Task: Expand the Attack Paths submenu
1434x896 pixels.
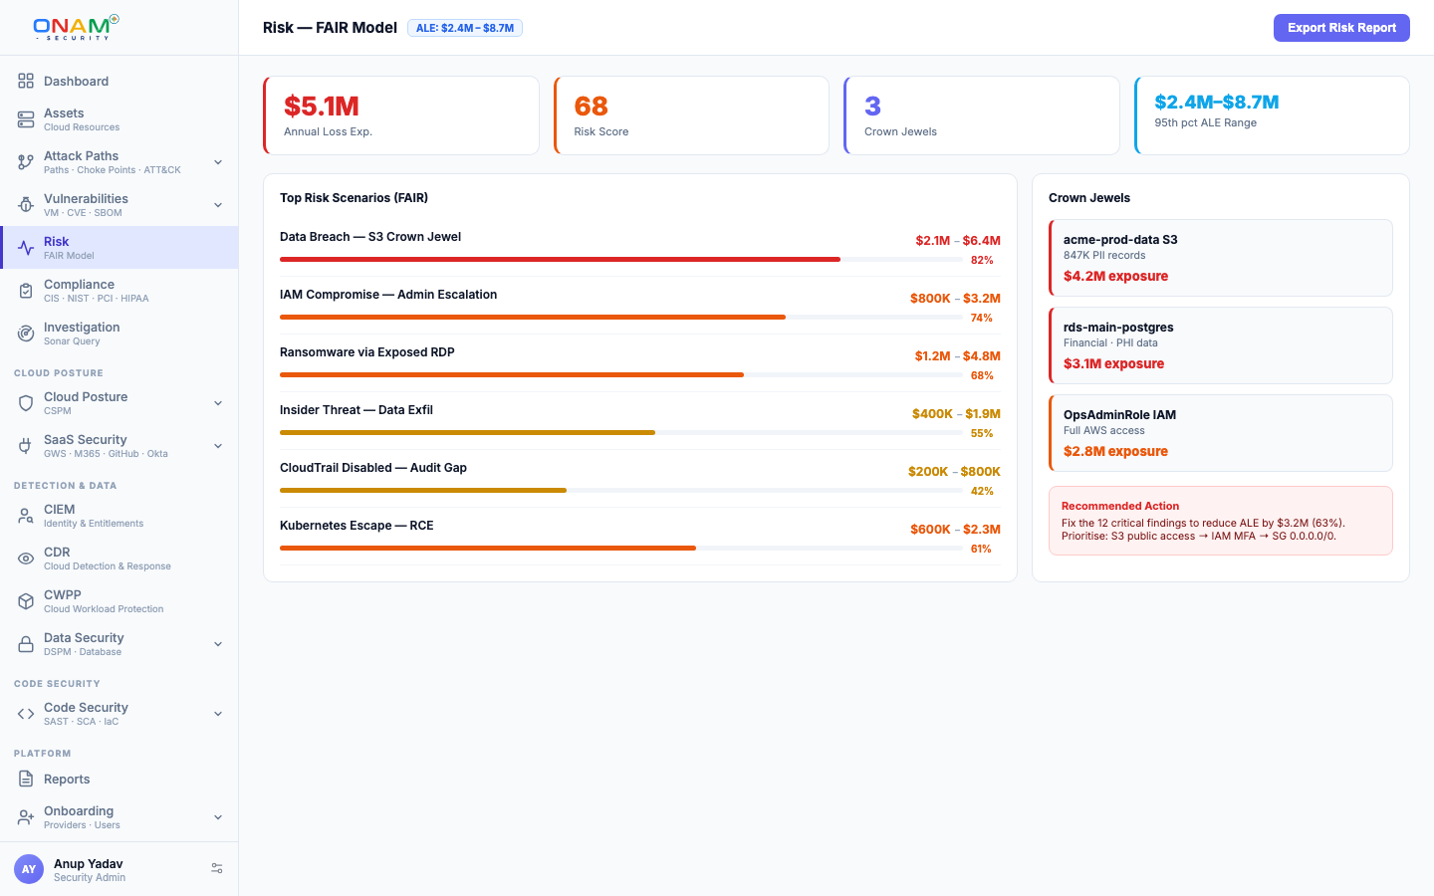Action: tap(218, 162)
